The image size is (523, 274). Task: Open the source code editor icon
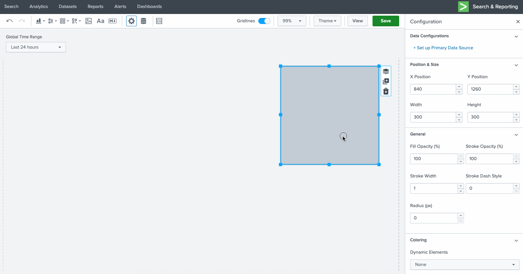(x=159, y=21)
